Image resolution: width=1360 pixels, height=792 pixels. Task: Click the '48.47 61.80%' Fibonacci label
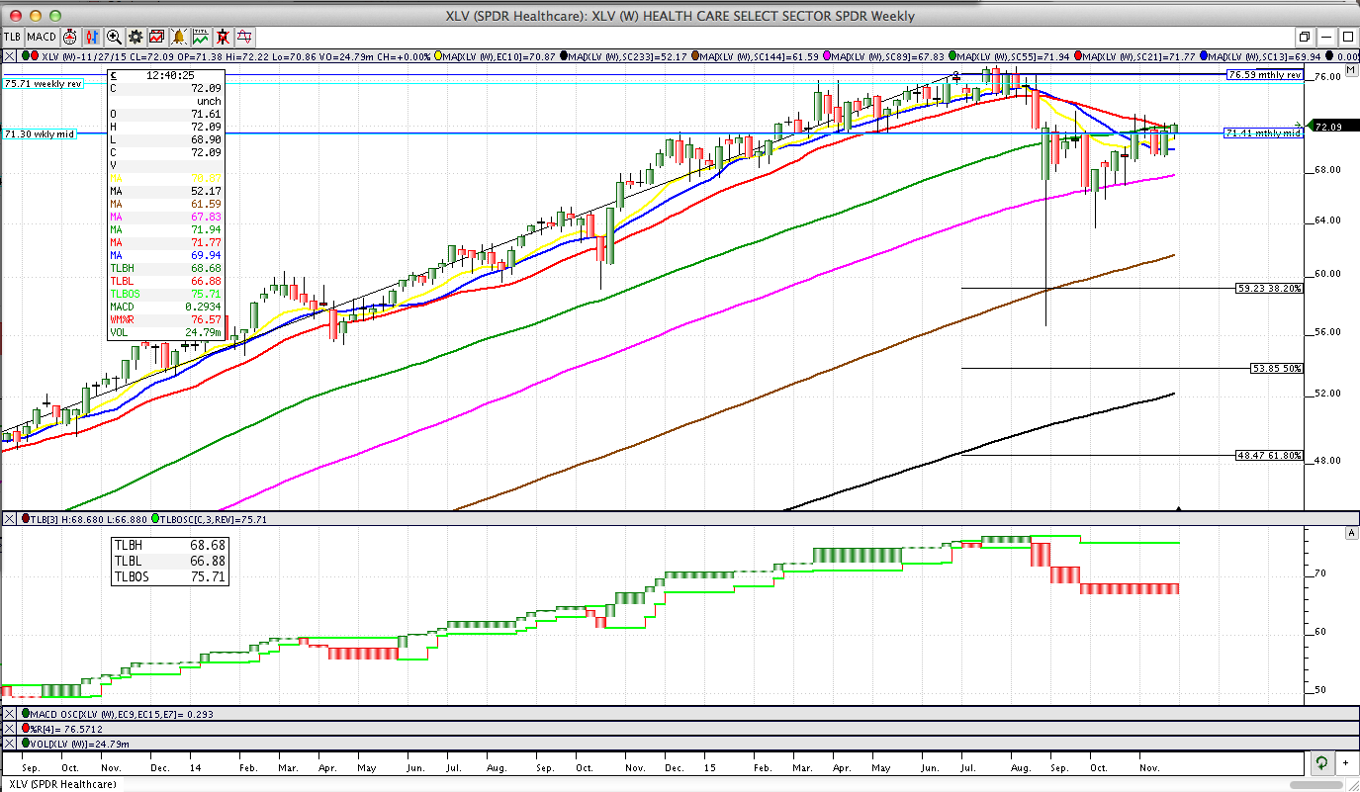coord(1270,456)
